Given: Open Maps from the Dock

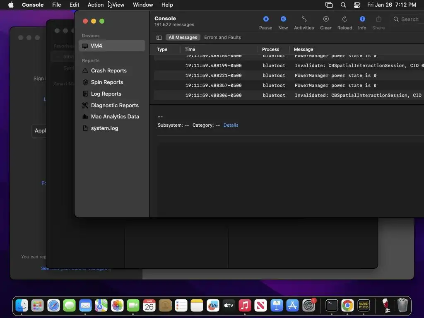Looking at the screenshot, I should click(101, 306).
